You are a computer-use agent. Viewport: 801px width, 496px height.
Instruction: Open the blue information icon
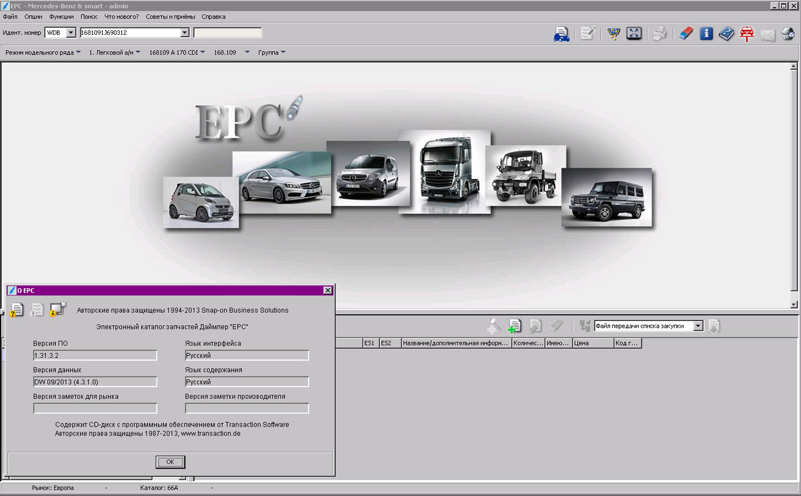(706, 33)
